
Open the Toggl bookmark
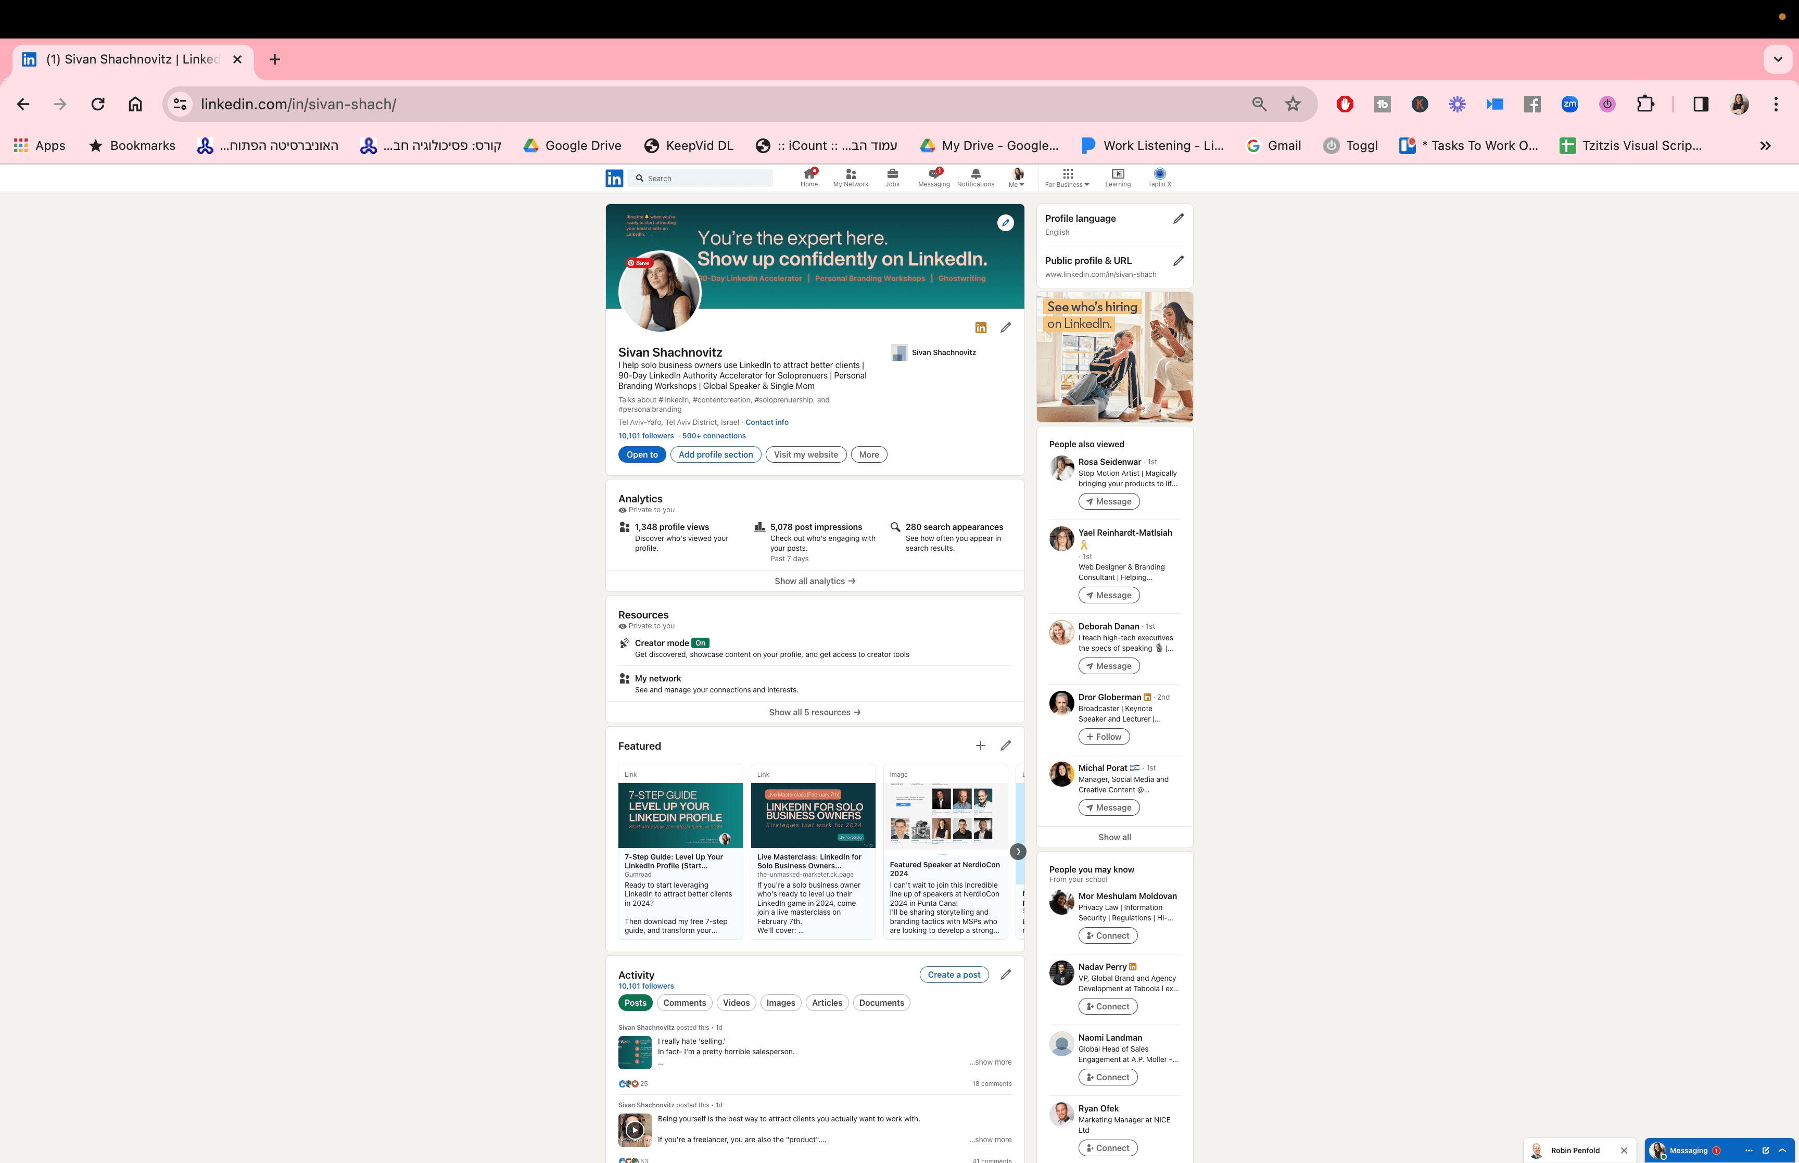click(1351, 146)
